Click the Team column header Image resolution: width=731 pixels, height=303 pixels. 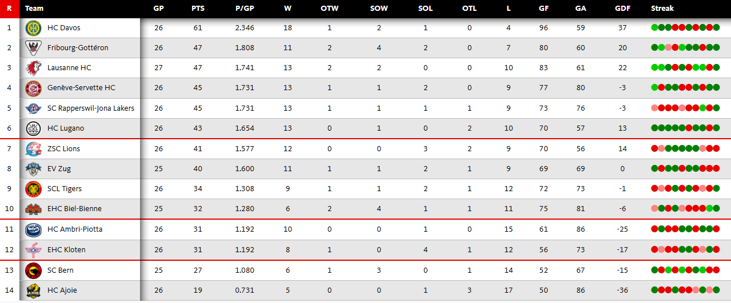click(34, 9)
